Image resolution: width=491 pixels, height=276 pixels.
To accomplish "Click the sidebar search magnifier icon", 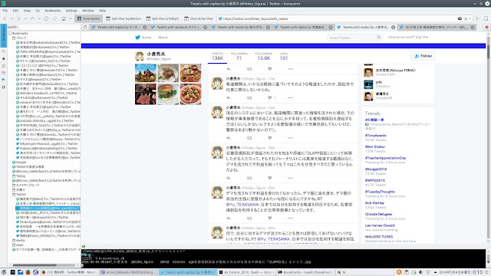I will click(x=3, y=51).
